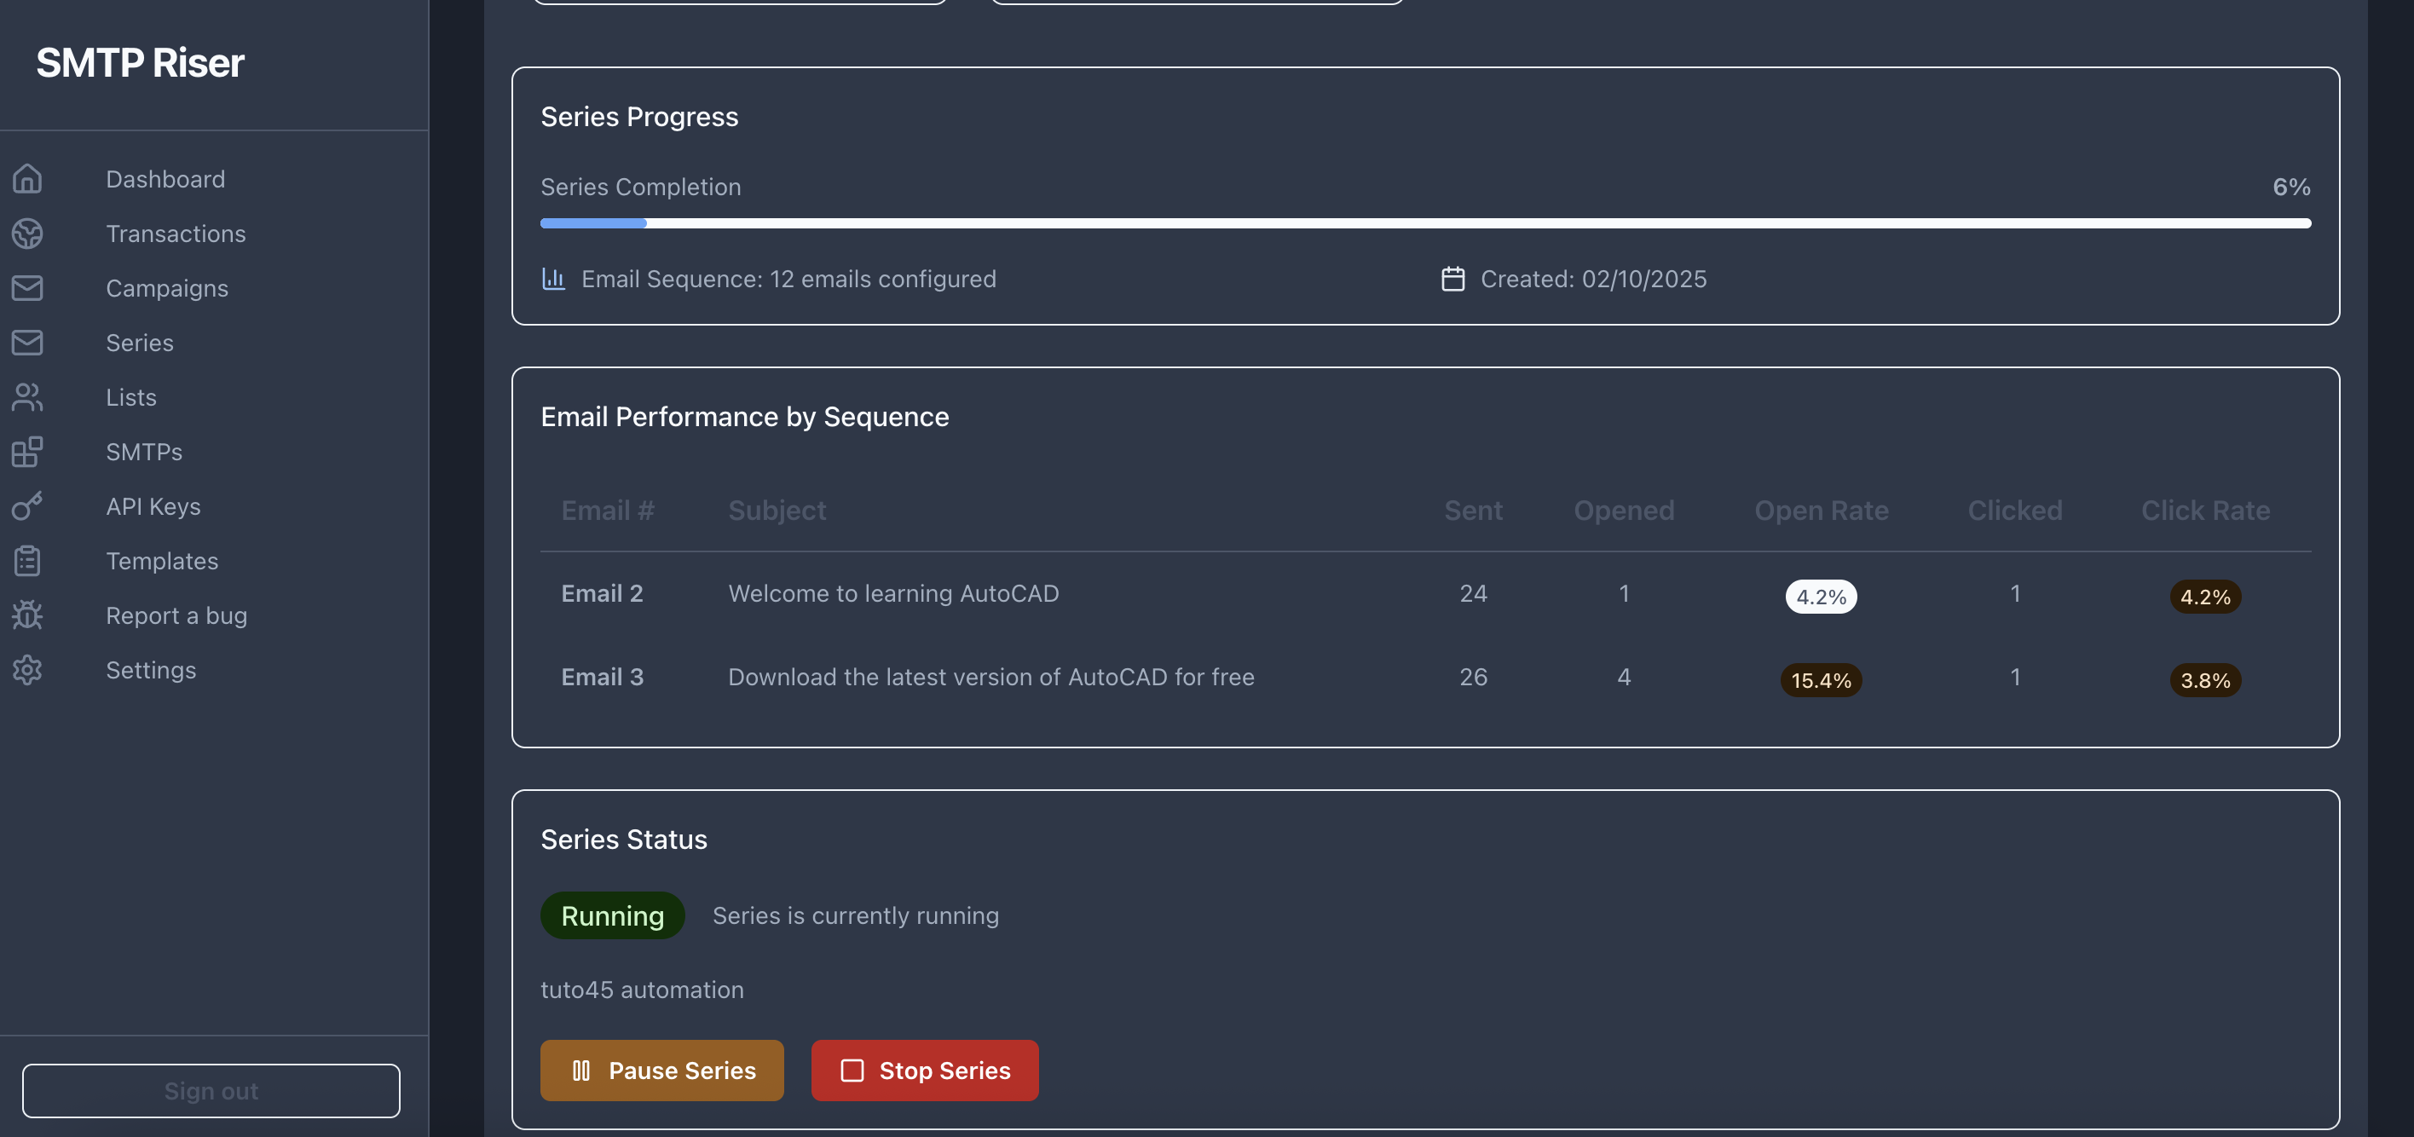Click the Settings gear icon
This screenshot has height=1137, width=2414.
pyautogui.click(x=27, y=669)
